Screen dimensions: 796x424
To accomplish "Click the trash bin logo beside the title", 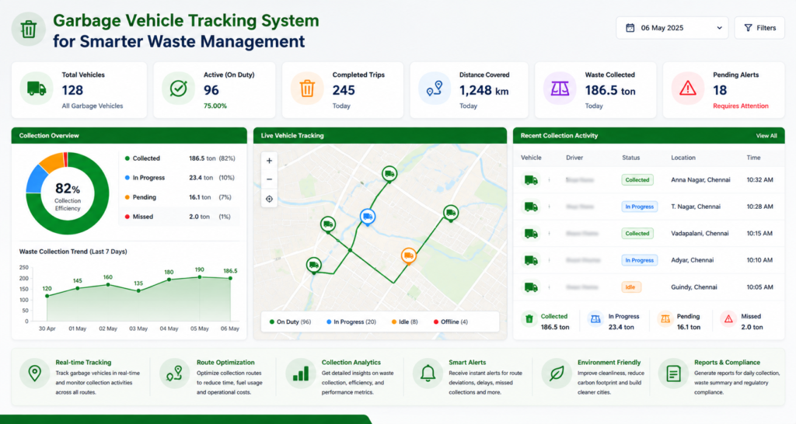I will 29,30.
